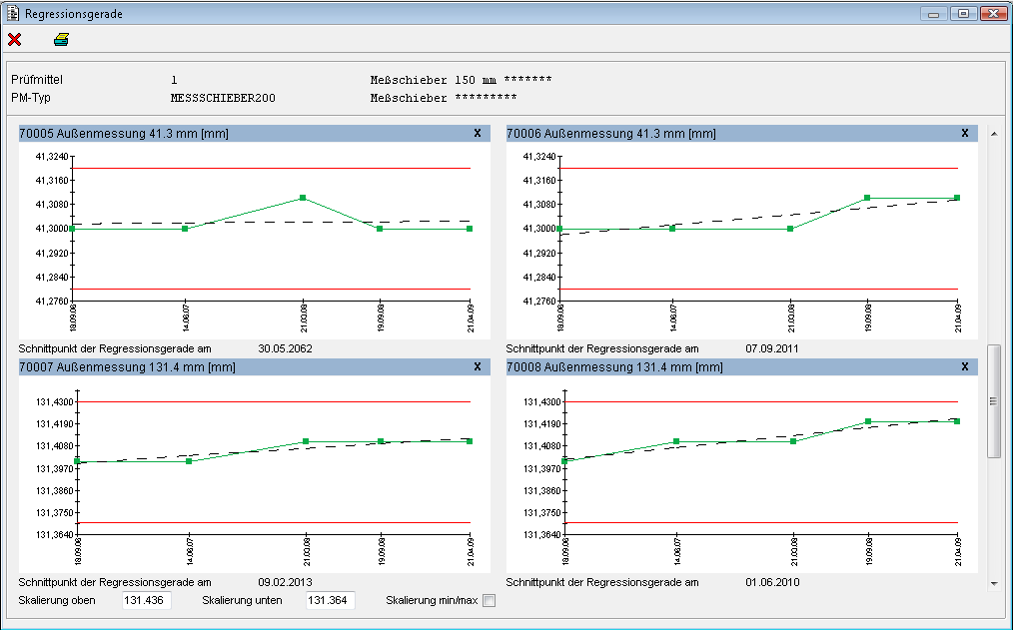This screenshot has height=630, width=1013.
Task: Click the vertical scrollbar thumb
Action: (x=994, y=401)
